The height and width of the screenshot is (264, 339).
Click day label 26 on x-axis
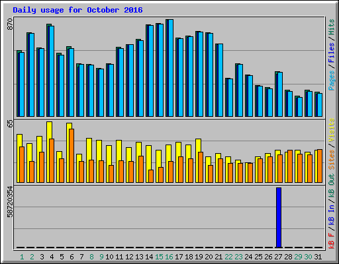pos(268,257)
